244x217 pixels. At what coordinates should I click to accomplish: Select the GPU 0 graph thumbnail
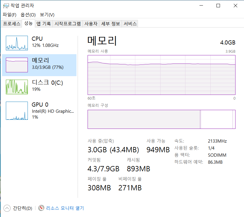point(17,111)
